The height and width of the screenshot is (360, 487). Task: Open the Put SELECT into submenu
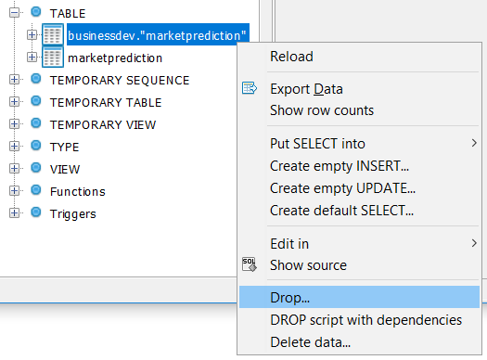coord(359,144)
